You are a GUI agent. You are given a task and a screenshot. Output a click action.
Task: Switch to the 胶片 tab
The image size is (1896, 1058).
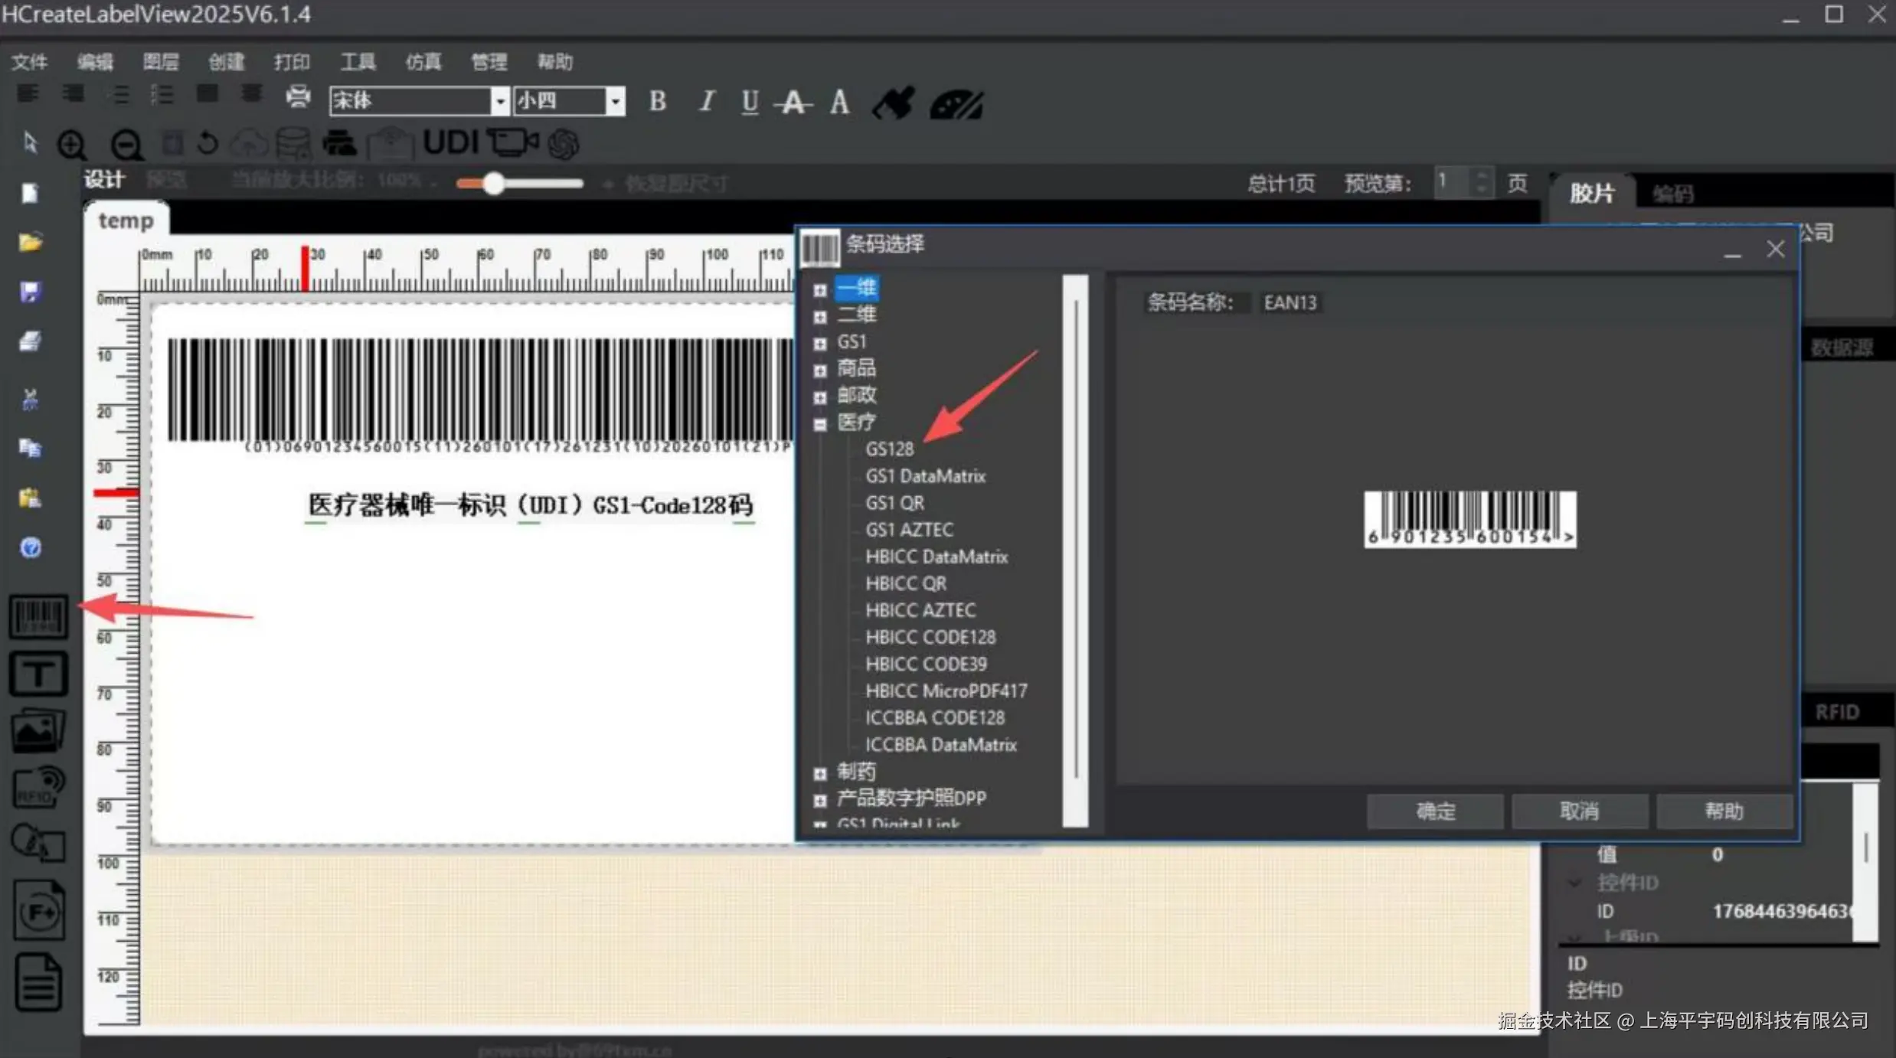[1591, 193]
